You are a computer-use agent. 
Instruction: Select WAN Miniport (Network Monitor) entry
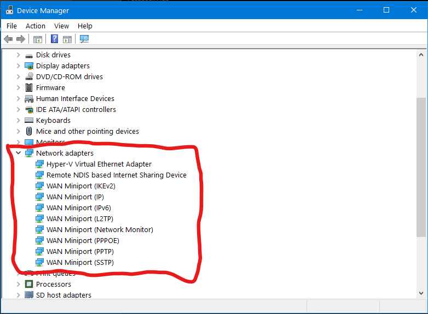point(100,229)
